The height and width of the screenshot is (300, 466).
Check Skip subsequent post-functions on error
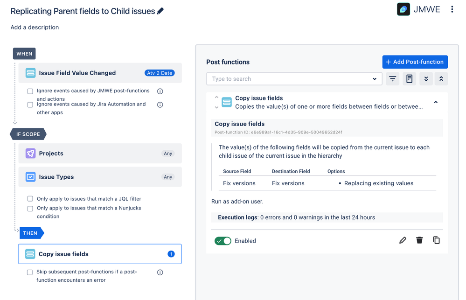30,272
